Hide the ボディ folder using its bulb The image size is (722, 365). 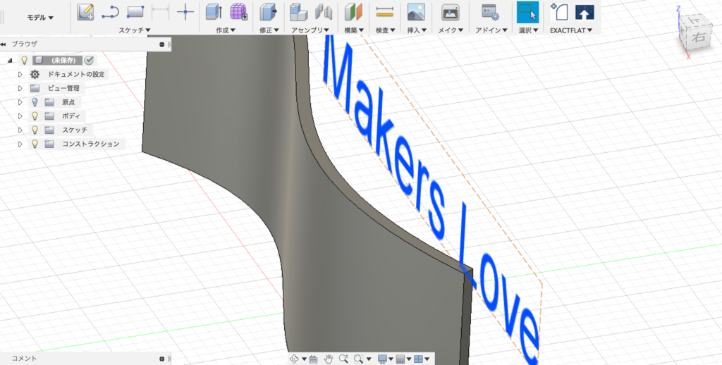coord(35,116)
